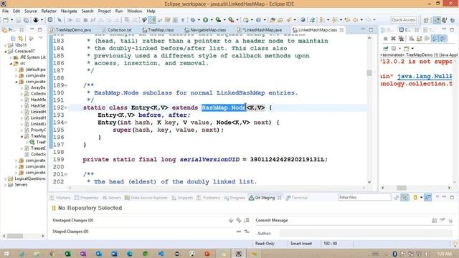Click the Unstage minus icon
459x258 pixels.
(239, 231)
